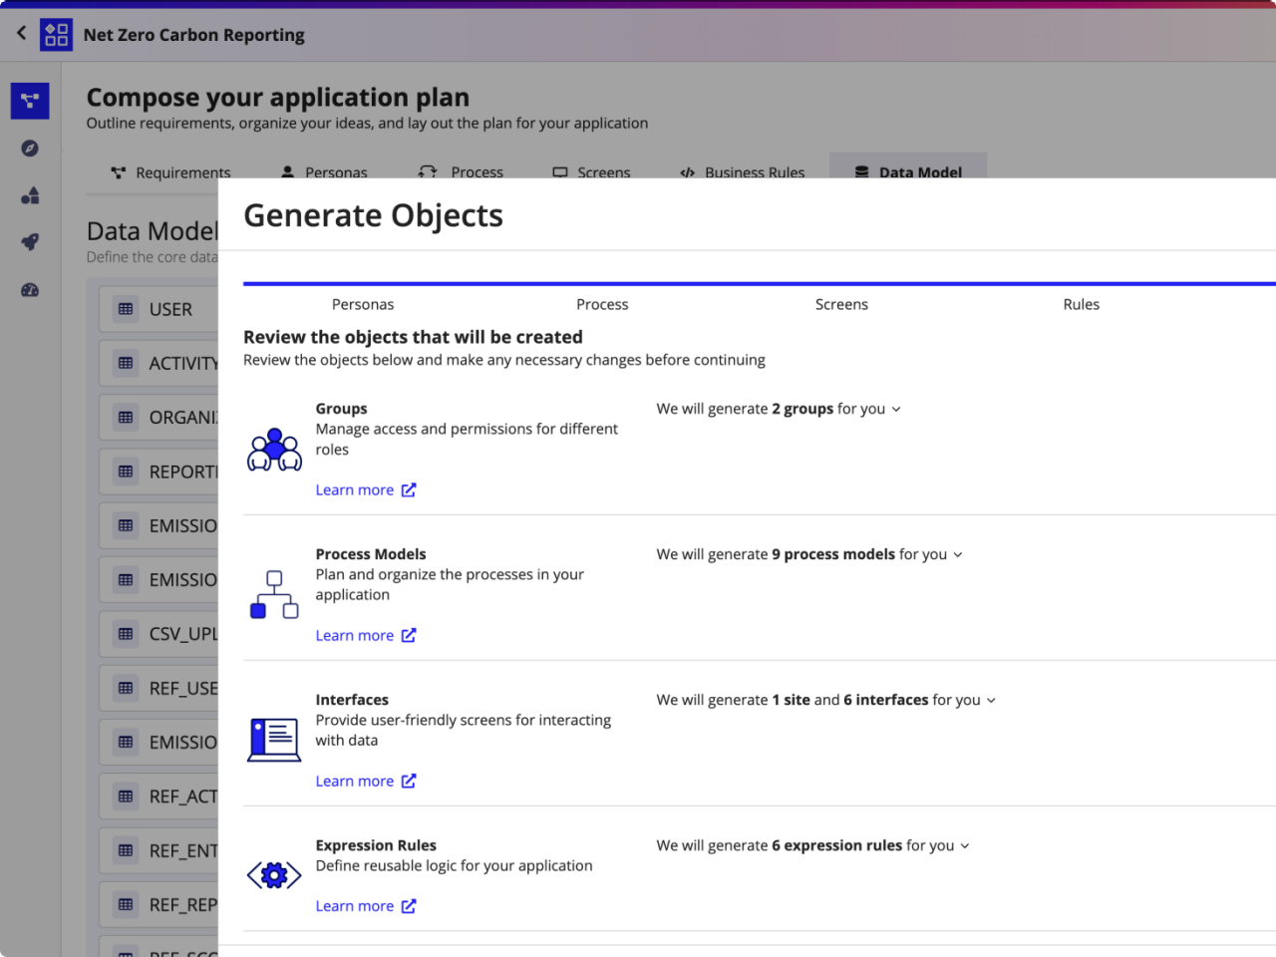Viewport: 1276px width, 957px height.
Task: Open the shapes objects panel icon in sidebar
Action: point(29,195)
